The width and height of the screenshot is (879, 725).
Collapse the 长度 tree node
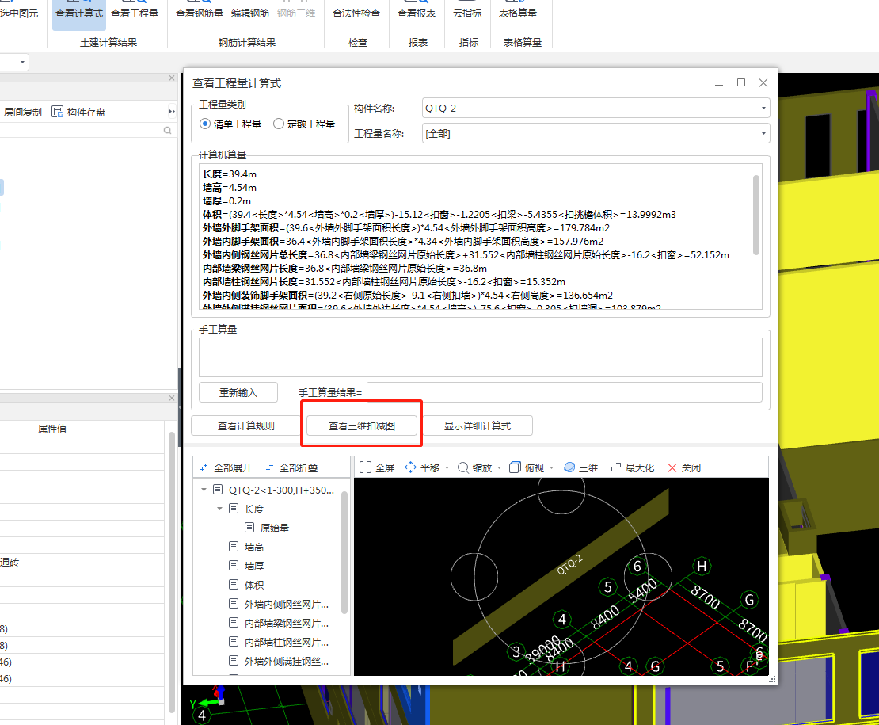(220, 509)
